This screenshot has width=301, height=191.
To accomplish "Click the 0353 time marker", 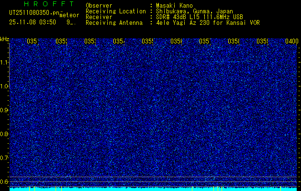I will pos(90,41).
